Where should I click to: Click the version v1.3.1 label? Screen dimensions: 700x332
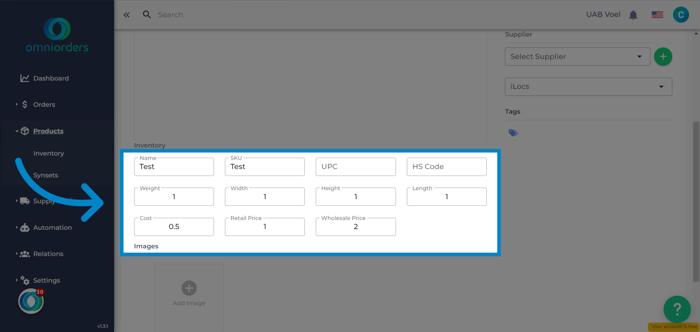click(102, 326)
